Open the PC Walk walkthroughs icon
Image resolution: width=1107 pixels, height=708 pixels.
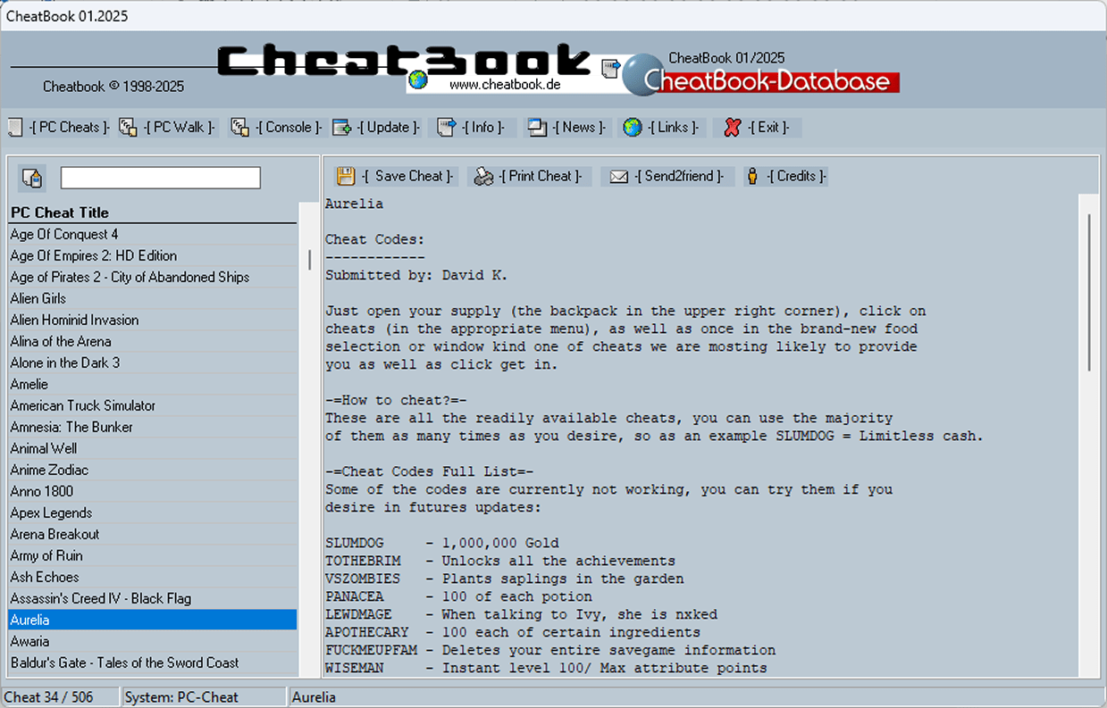click(128, 128)
